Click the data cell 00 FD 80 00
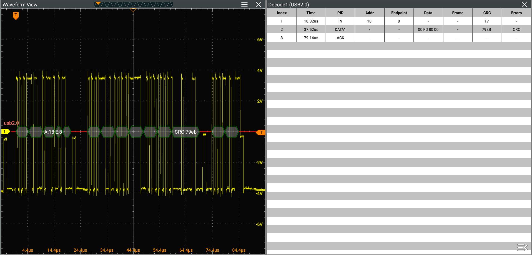The image size is (532, 255). 428,29
